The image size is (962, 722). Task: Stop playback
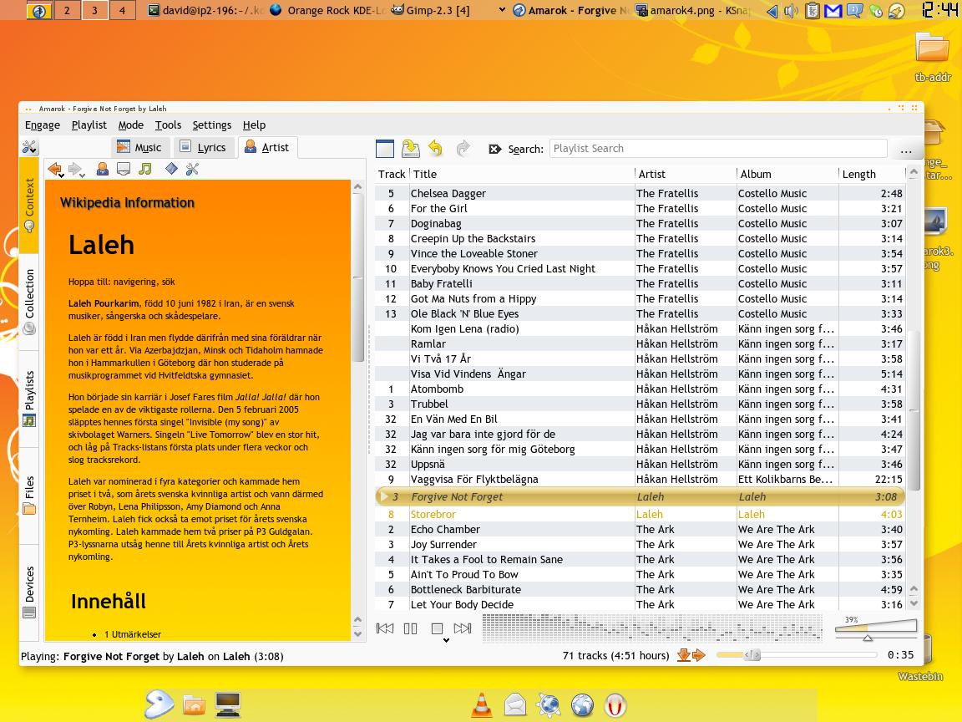[437, 628]
